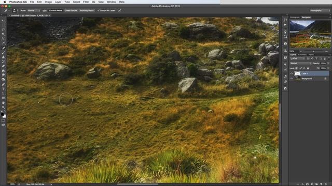Select the Paint Bucket tool
The height and width of the screenshot is (186, 332).
[3, 70]
